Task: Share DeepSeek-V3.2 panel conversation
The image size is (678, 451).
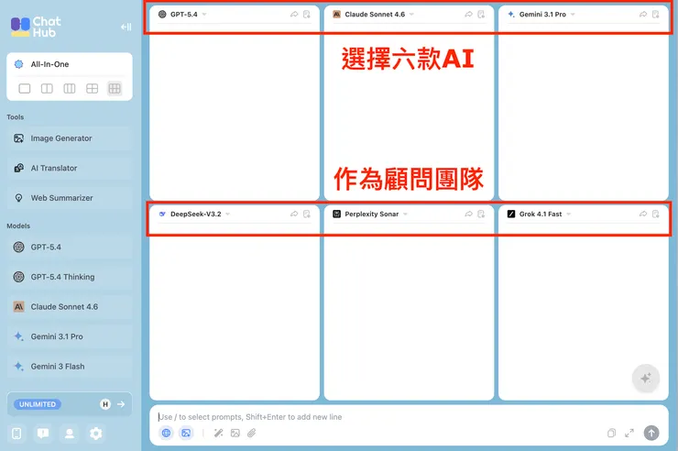Action: (294, 214)
